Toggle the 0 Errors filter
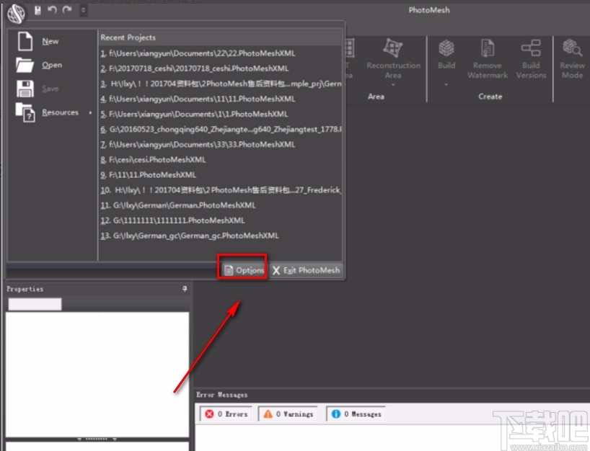The width and height of the screenshot is (590, 451). 226,414
